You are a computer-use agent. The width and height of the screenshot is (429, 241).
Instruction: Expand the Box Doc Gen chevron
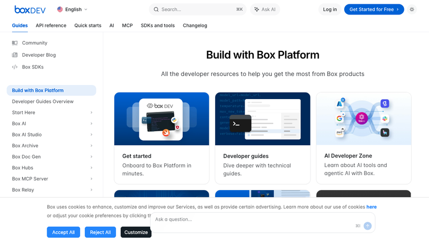91,156
